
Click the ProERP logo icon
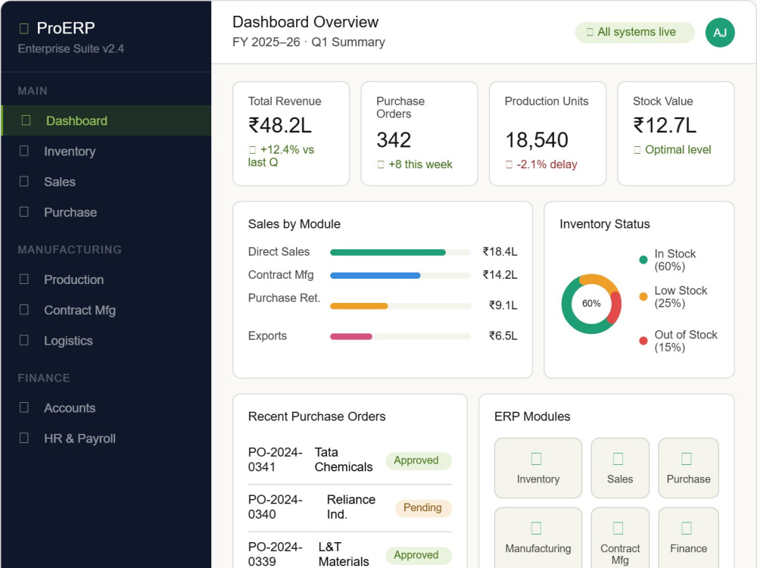[23, 29]
